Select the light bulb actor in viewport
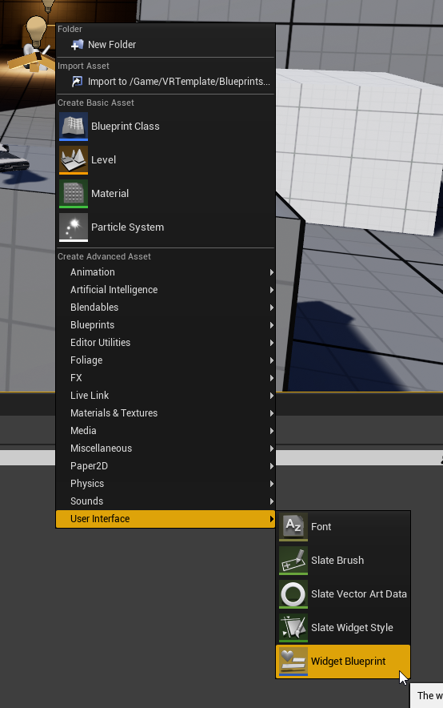This screenshot has width=443, height=708. coord(36,30)
